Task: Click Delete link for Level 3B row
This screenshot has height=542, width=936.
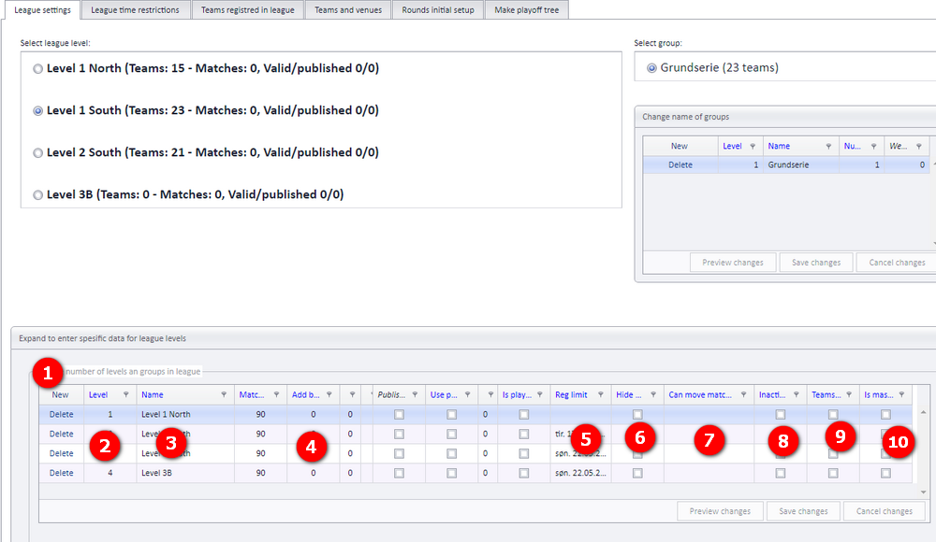Action: click(x=62, y=473)
